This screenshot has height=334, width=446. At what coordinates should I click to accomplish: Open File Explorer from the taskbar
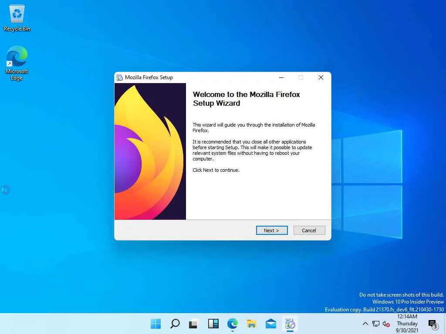(x=251, y=324)
